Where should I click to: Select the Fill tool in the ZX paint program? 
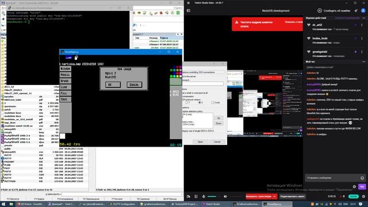coord(66,93)
